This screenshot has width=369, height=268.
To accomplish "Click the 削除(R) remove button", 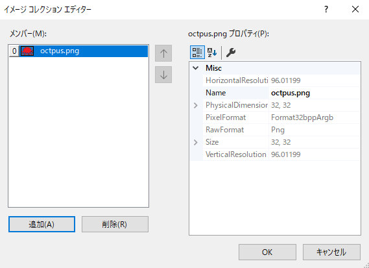I will pyautogui.click(x=115, y=224).
